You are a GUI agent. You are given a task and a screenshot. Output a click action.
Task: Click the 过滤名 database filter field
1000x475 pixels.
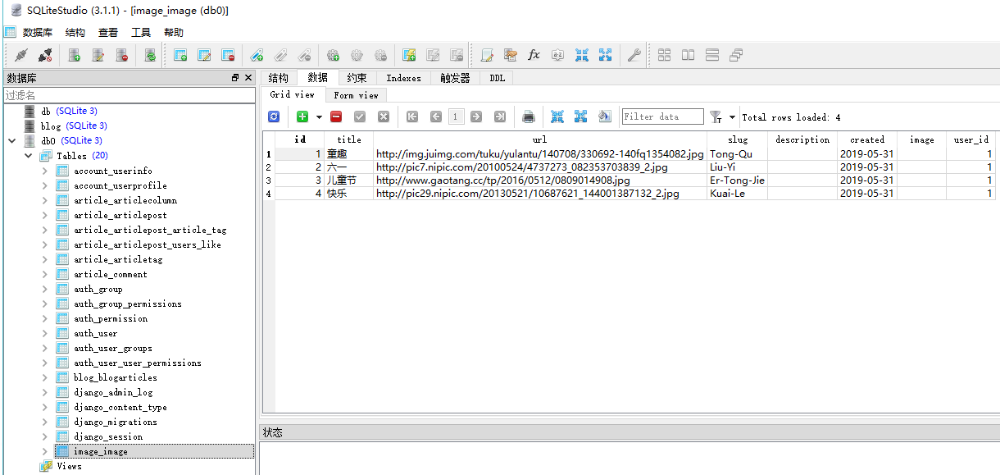tap(129, 95)
